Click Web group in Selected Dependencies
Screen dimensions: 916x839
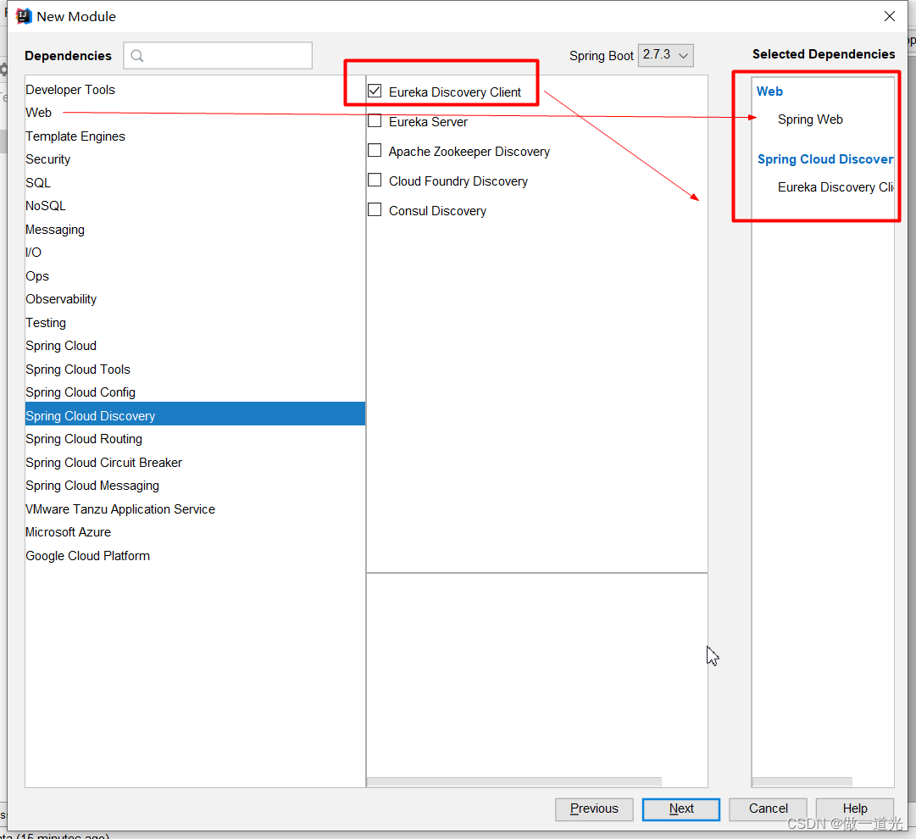click(769, 92)
